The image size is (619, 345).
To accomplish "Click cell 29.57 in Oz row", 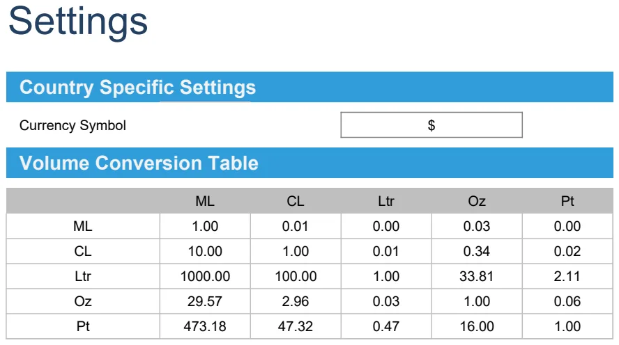I will (205, 301).
